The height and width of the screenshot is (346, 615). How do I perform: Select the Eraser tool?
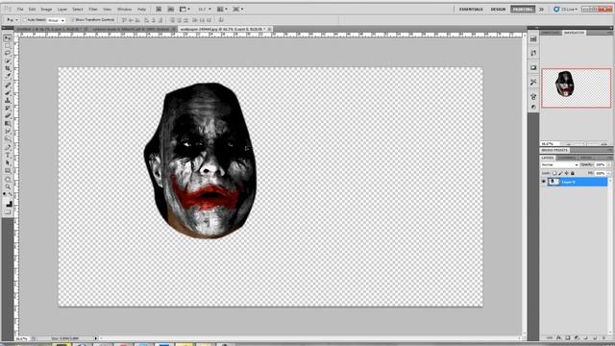[8, 115]
